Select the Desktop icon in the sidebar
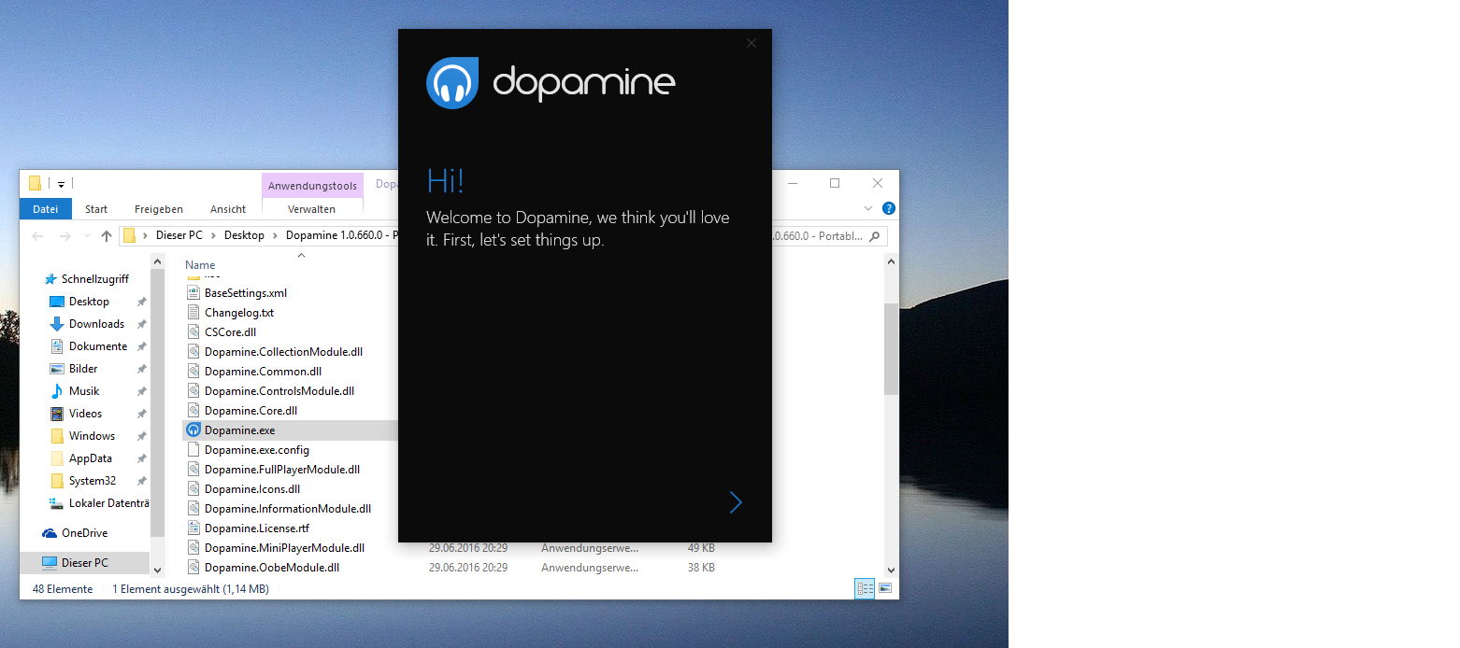This screenshot has height=648, width=1460. click(56, 302)
